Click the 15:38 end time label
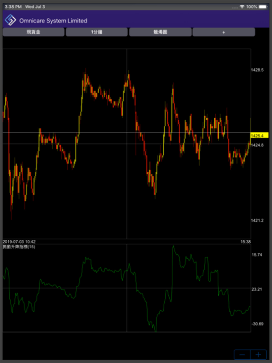Screen dimensions: 272x363 245,242
